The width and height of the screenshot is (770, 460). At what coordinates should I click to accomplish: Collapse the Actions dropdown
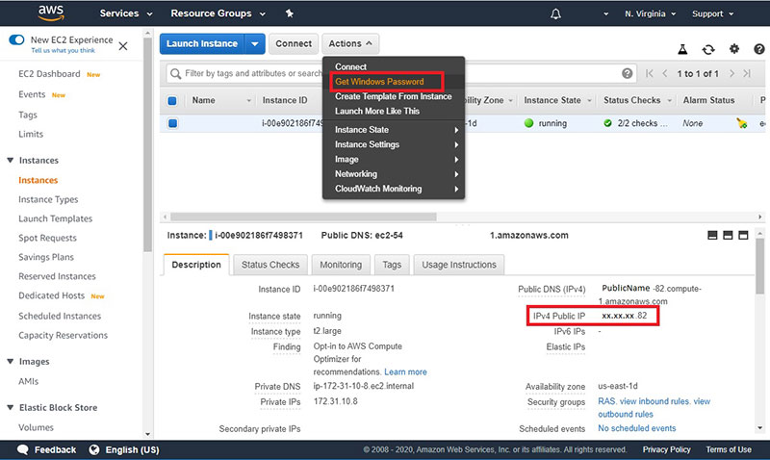pyautogui.click(x=350, y=43)
